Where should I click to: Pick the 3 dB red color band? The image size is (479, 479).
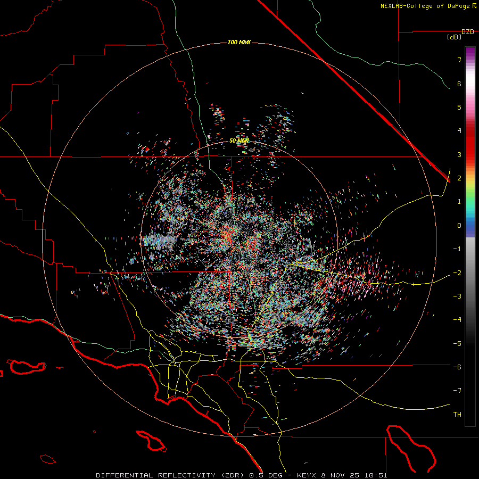click(470, 154)
